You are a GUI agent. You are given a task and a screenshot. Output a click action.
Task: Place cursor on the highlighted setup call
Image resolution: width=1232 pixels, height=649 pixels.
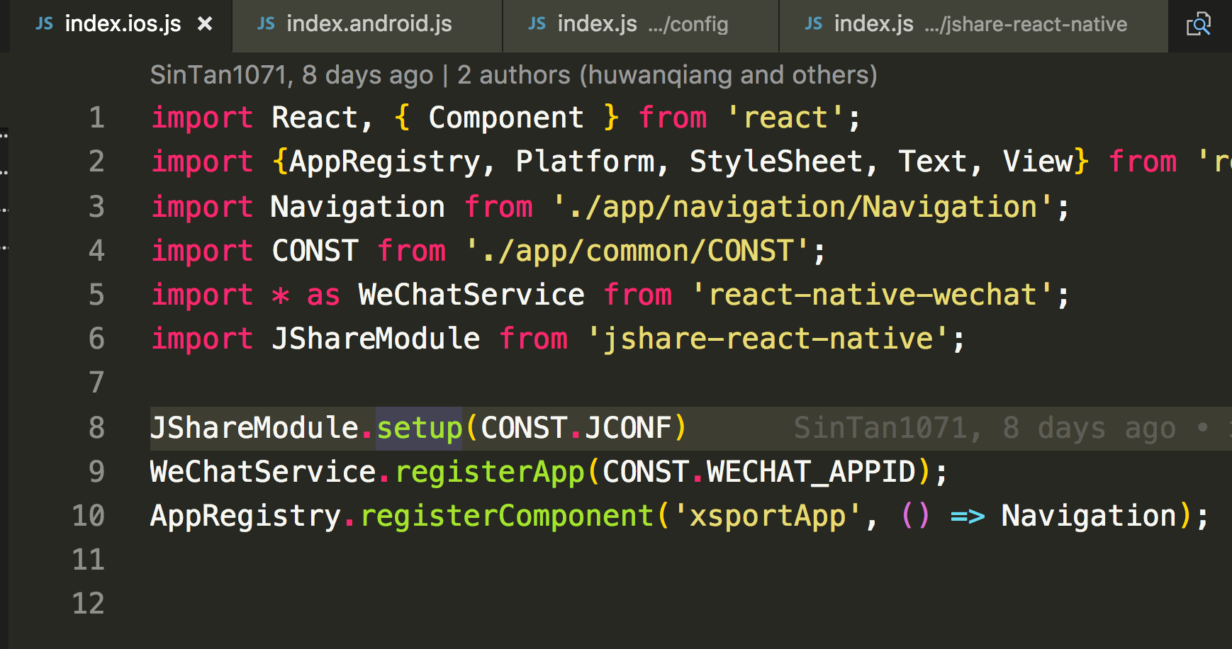[418, 427]
